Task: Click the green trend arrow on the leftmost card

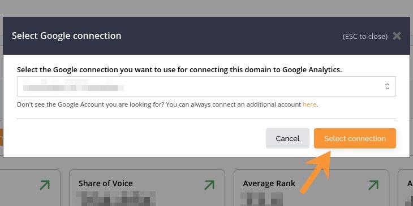Action: (x=45, y=185)
